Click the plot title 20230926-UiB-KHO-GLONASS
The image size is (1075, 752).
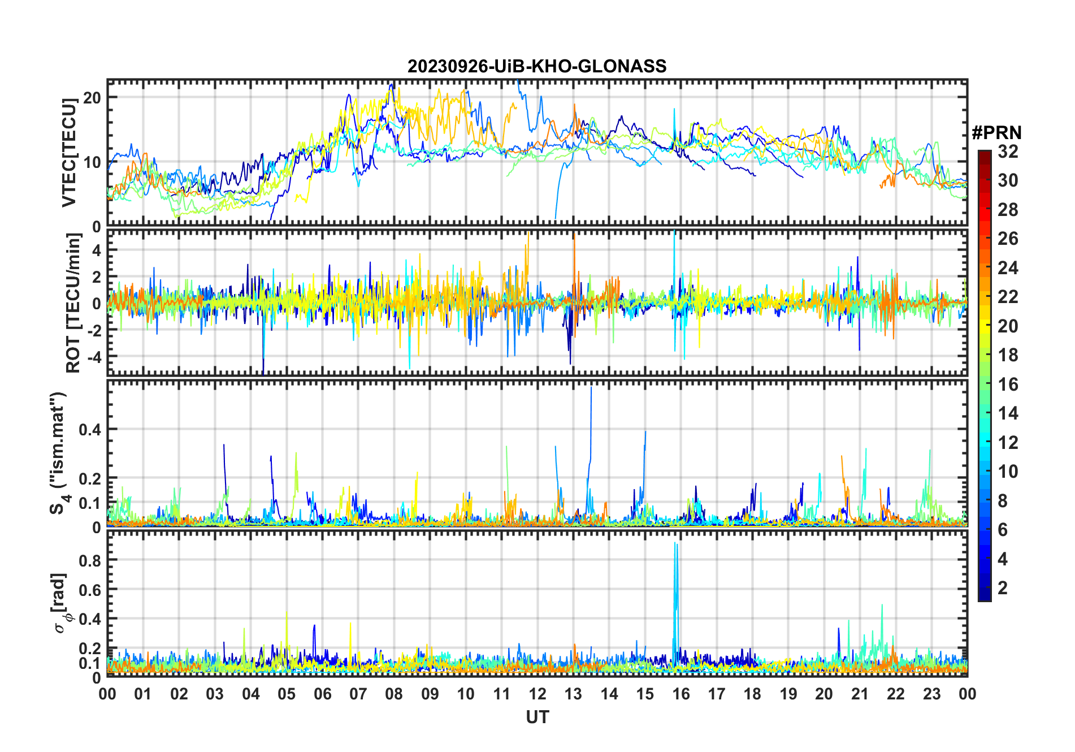(x=536, y=67)
